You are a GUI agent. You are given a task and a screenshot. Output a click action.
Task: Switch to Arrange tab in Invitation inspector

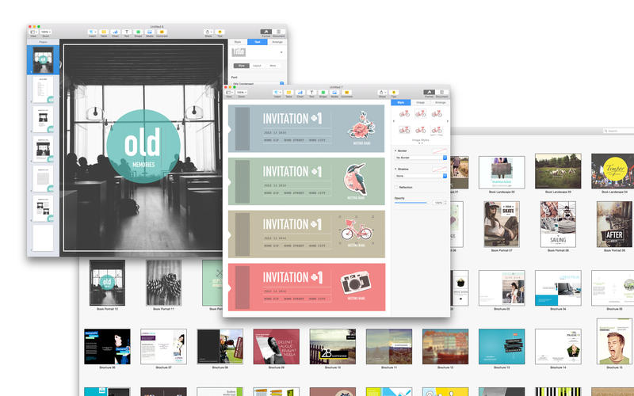[x=440, y=103]
